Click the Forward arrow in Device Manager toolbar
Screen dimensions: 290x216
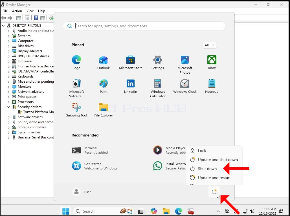tap(10, 18)
